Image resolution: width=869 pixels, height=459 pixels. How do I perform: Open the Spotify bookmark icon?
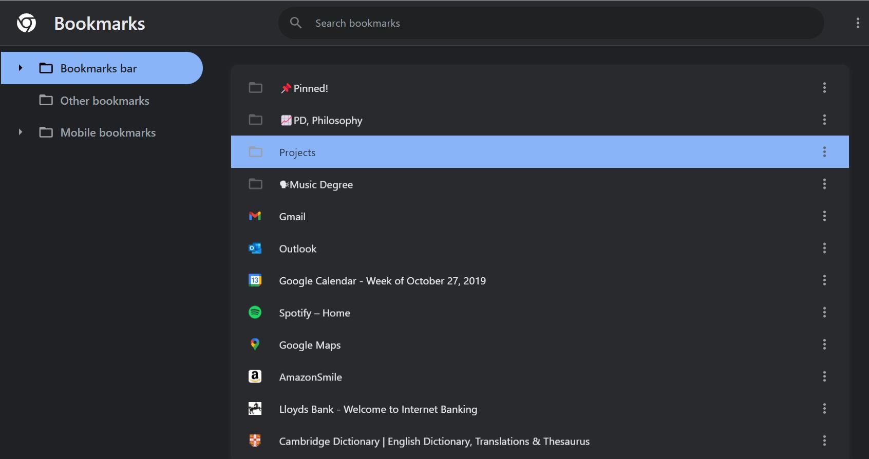(255, 312)
